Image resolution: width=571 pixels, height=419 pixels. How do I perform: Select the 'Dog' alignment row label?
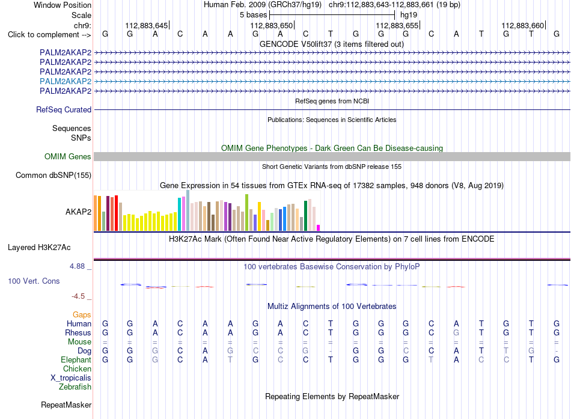pos(84,351)
